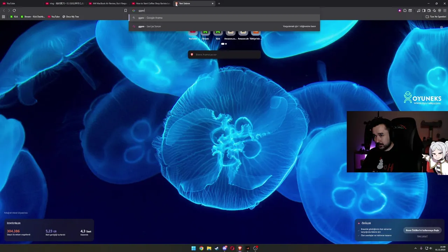
Task: Go back using the back arrow
Action: pos(4,10)
